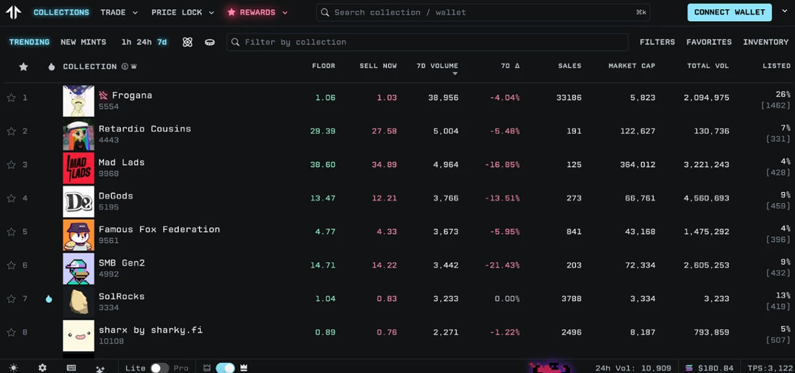795x373 pixels.
Task: Toggle light theme with the sun icon
Action: point(13,368)
